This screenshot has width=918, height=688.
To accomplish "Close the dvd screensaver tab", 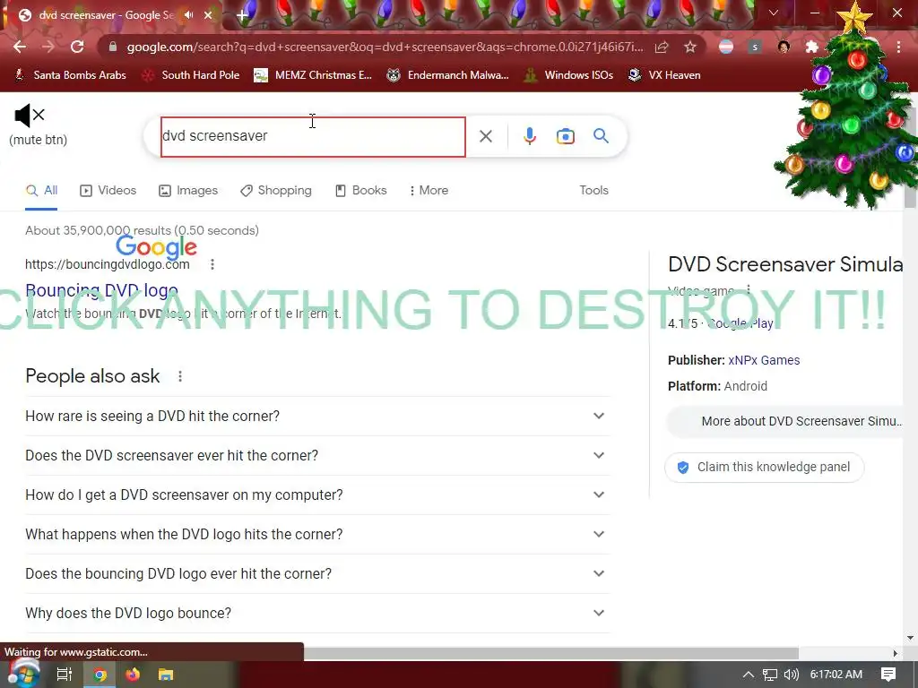I will [x=208, y=15].
